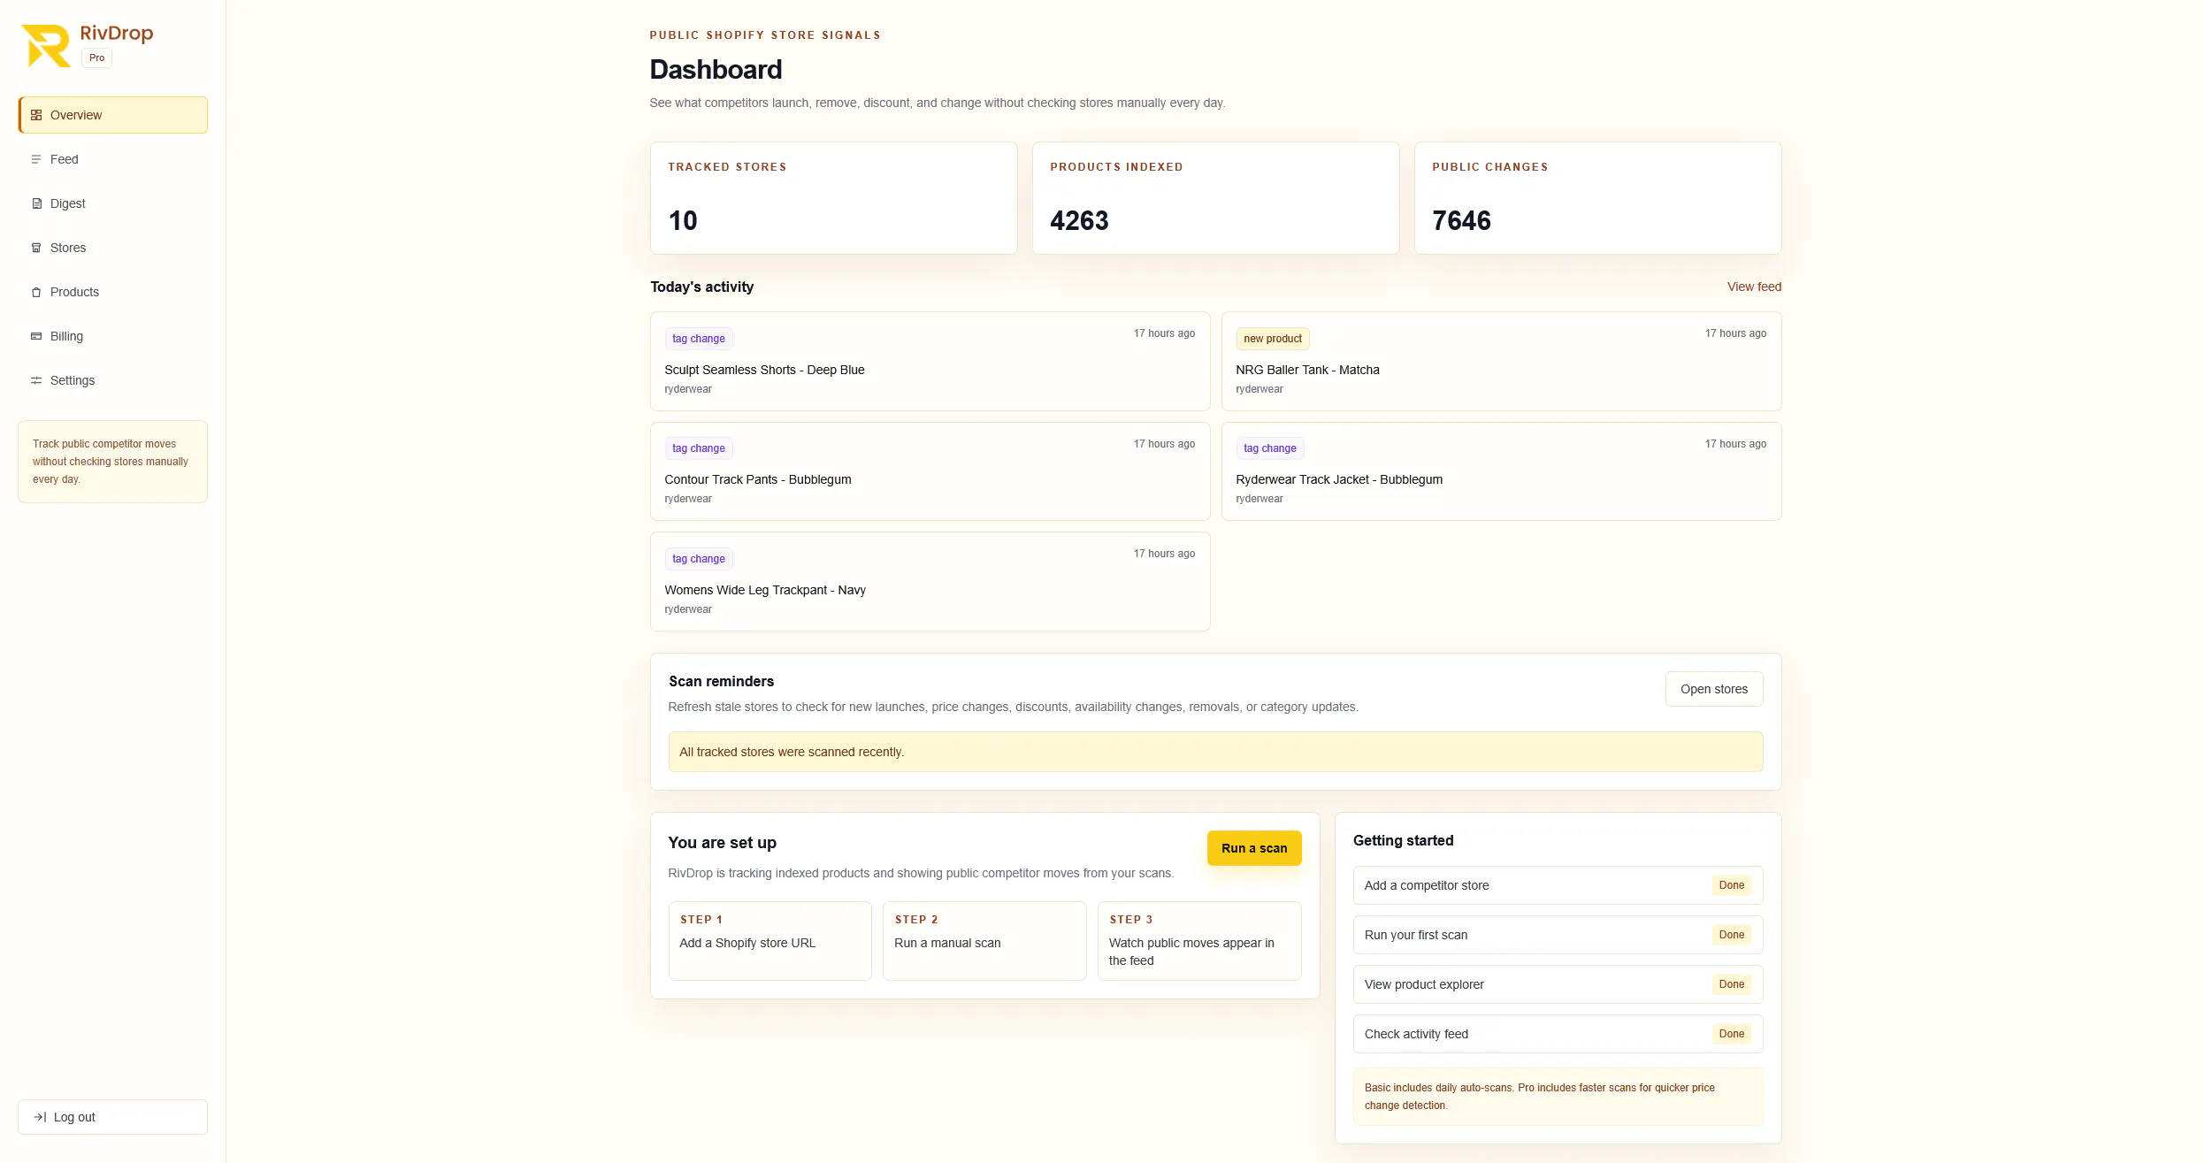Click the Basic includes daily auto-scans note
The height and width of the screenshot is (1163, 2205).
(x=1558, y=1097)
